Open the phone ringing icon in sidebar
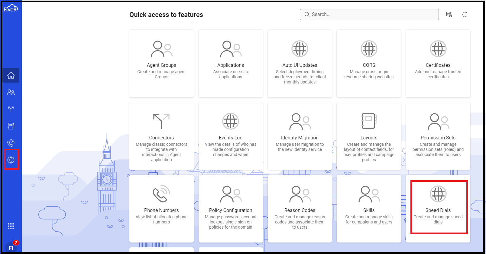The height and width of the screenshot is (254, 486). pyautogui.click(x=11, y=143)
